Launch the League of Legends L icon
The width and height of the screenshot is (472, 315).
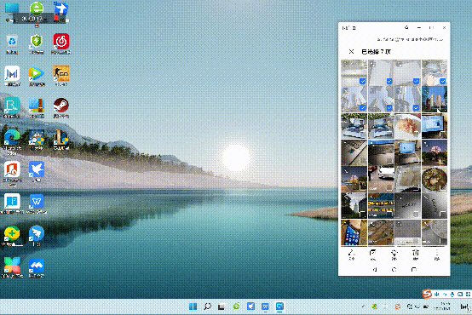(x=61, y=140)
